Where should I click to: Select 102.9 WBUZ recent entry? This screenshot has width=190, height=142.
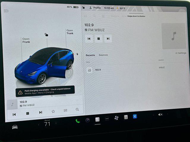point(135,69)
